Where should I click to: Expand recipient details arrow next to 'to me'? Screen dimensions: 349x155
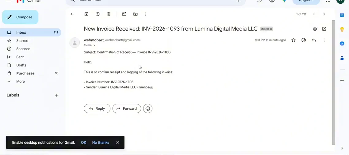click(94, 45)
